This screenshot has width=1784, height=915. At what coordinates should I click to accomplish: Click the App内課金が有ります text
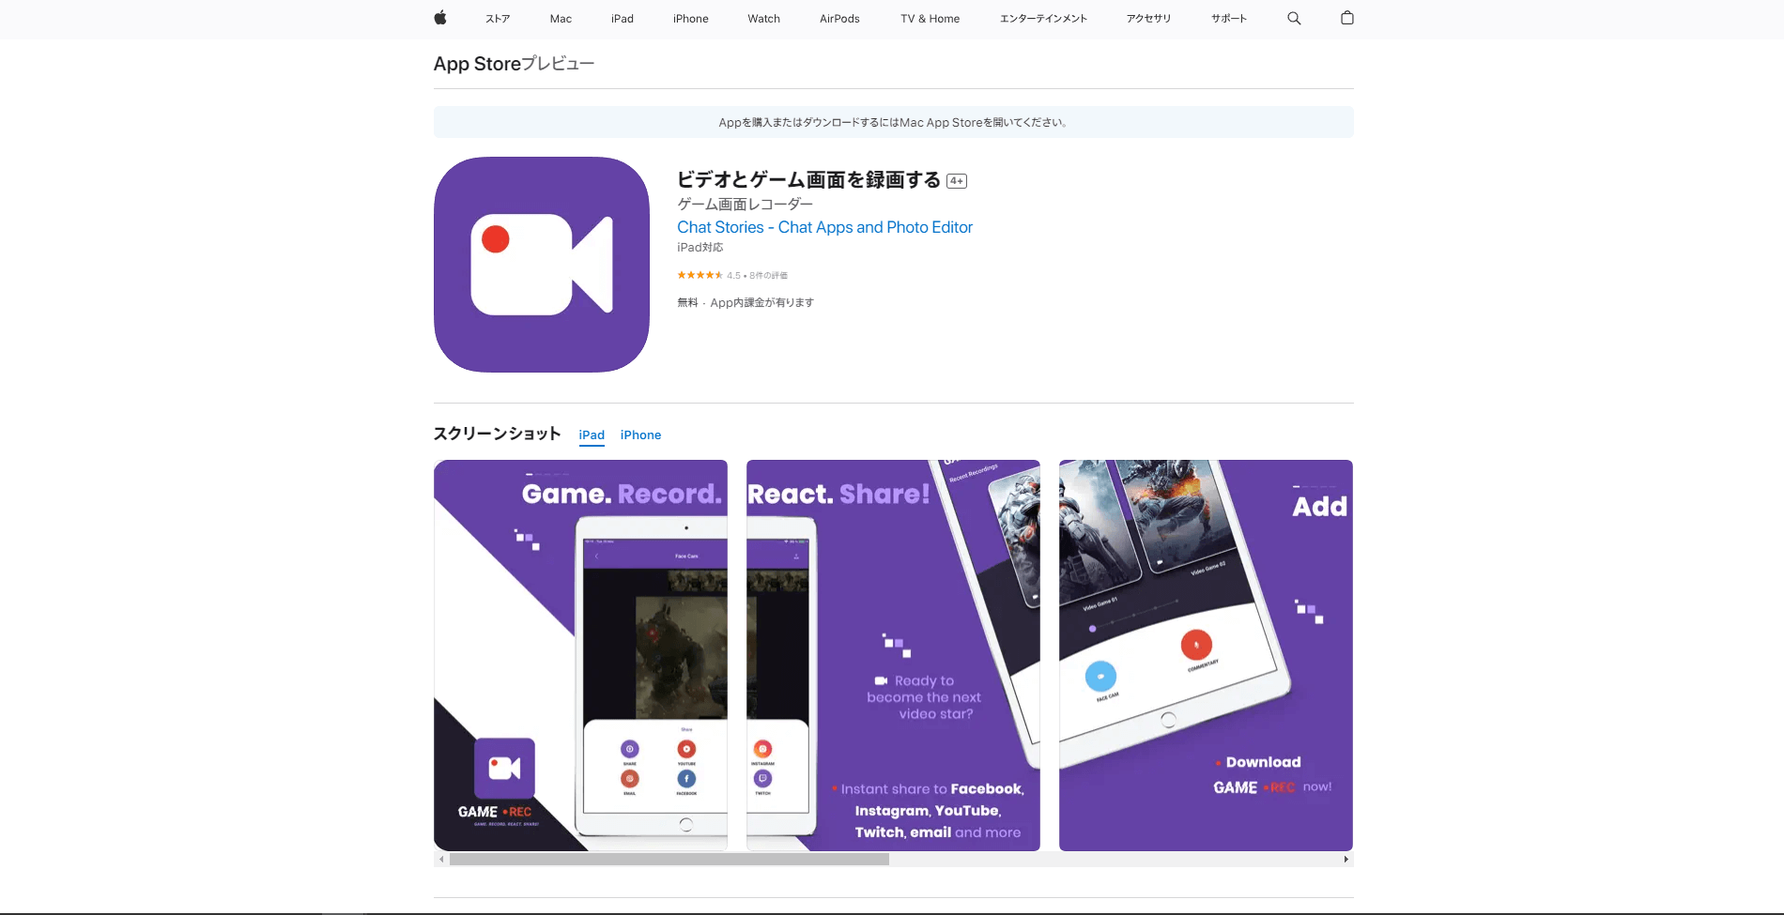click(761, 302)
